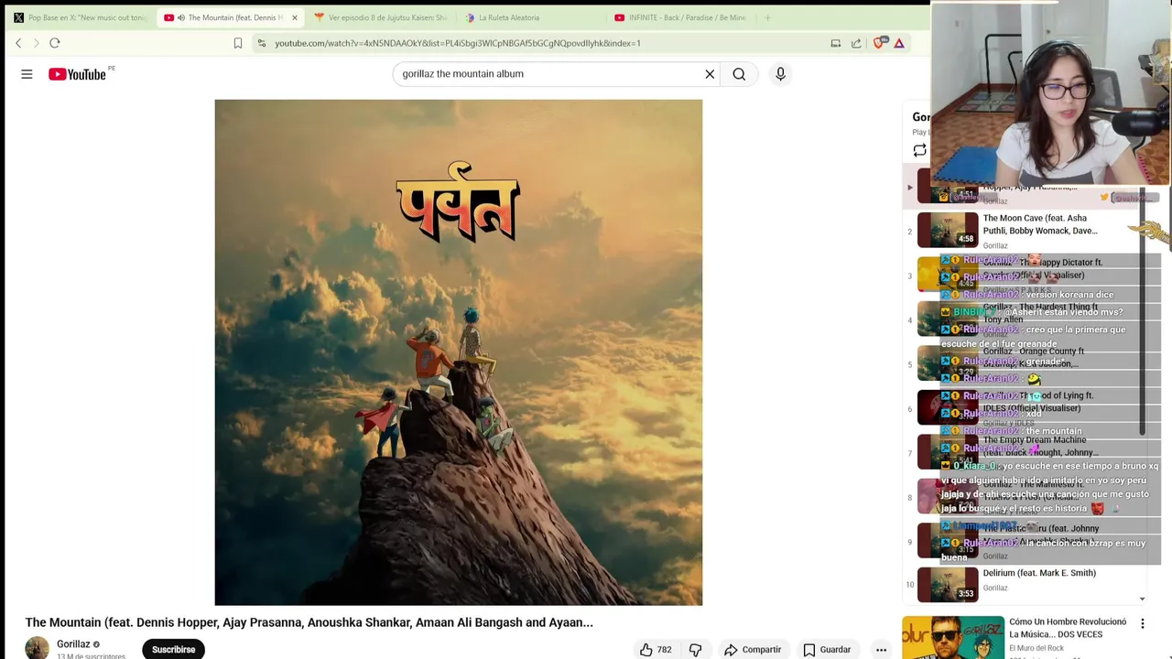Click the YouTube search input field

pyautogui.click(x=549, y=74)
